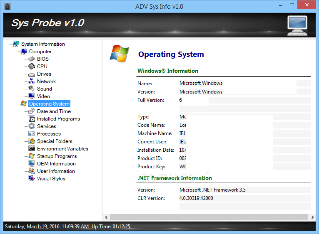This screenshot has height=234, width=319.
Task: View the Services list
Action: [47, 126]
